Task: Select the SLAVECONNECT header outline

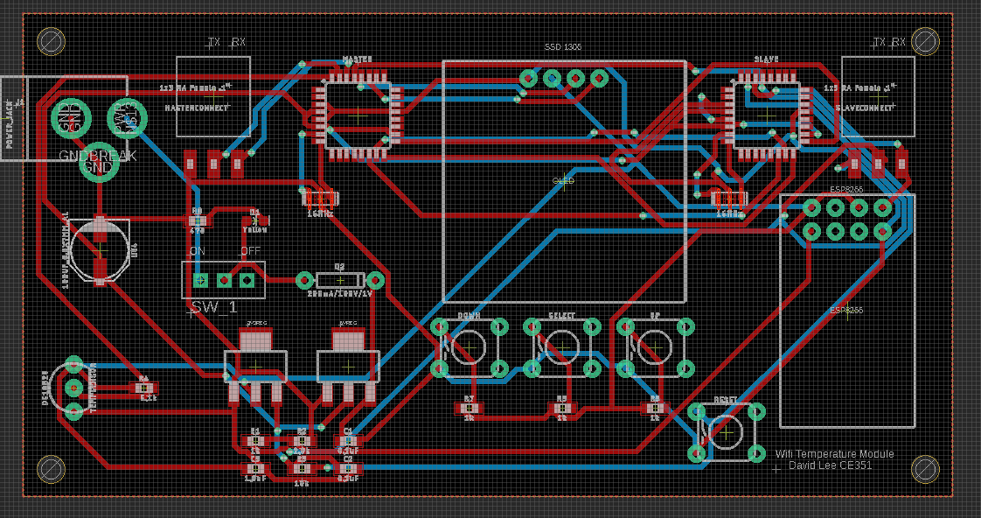Action: tap(878, 96)
